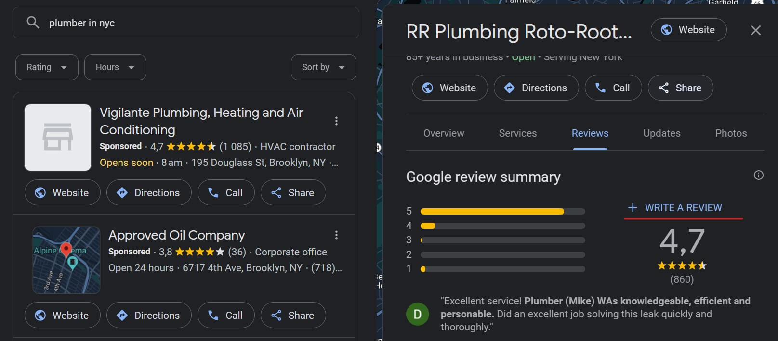Click globe icon in Vigilante Website button
This screenshot has width=778, height=341.
click(x=40, y=192)
